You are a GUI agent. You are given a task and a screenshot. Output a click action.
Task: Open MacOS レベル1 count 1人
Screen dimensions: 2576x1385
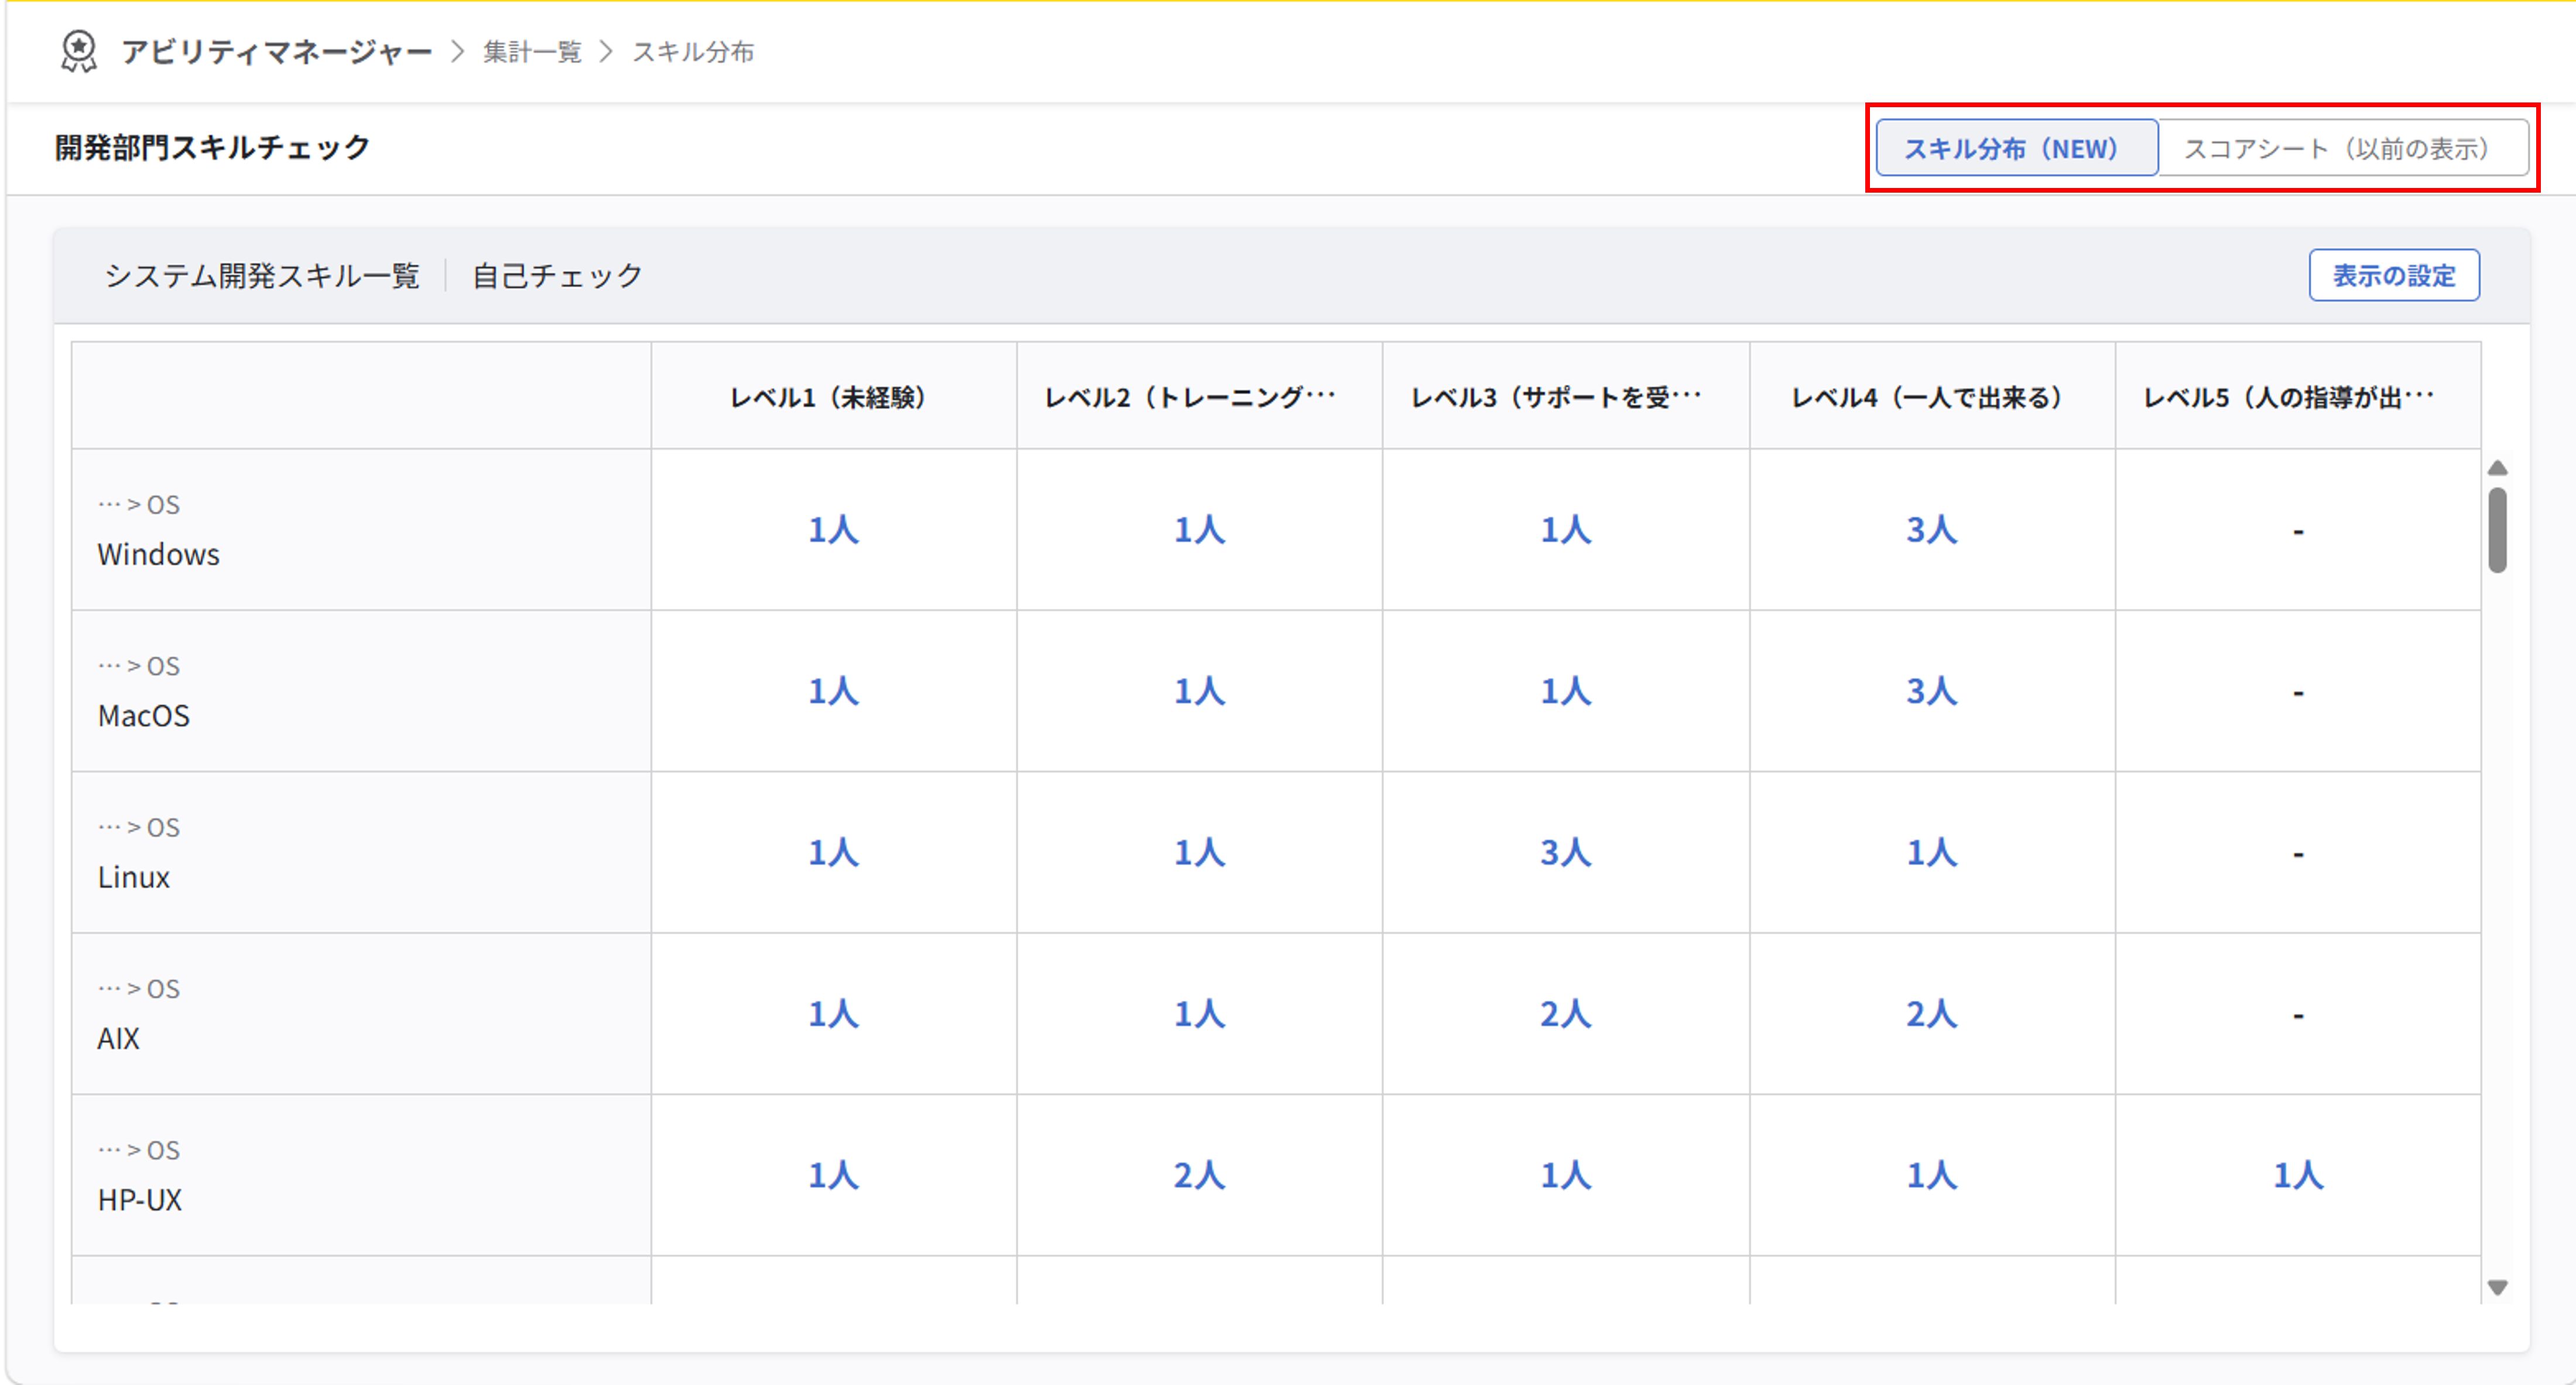[x=834, y=691]
